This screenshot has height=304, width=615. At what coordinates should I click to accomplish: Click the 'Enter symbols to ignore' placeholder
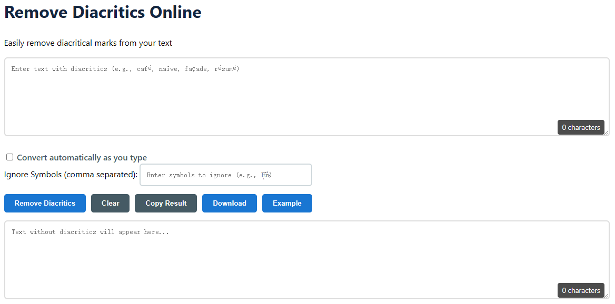tap(209, 175)
